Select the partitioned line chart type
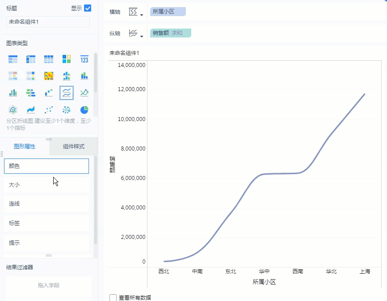 (67, 93)
